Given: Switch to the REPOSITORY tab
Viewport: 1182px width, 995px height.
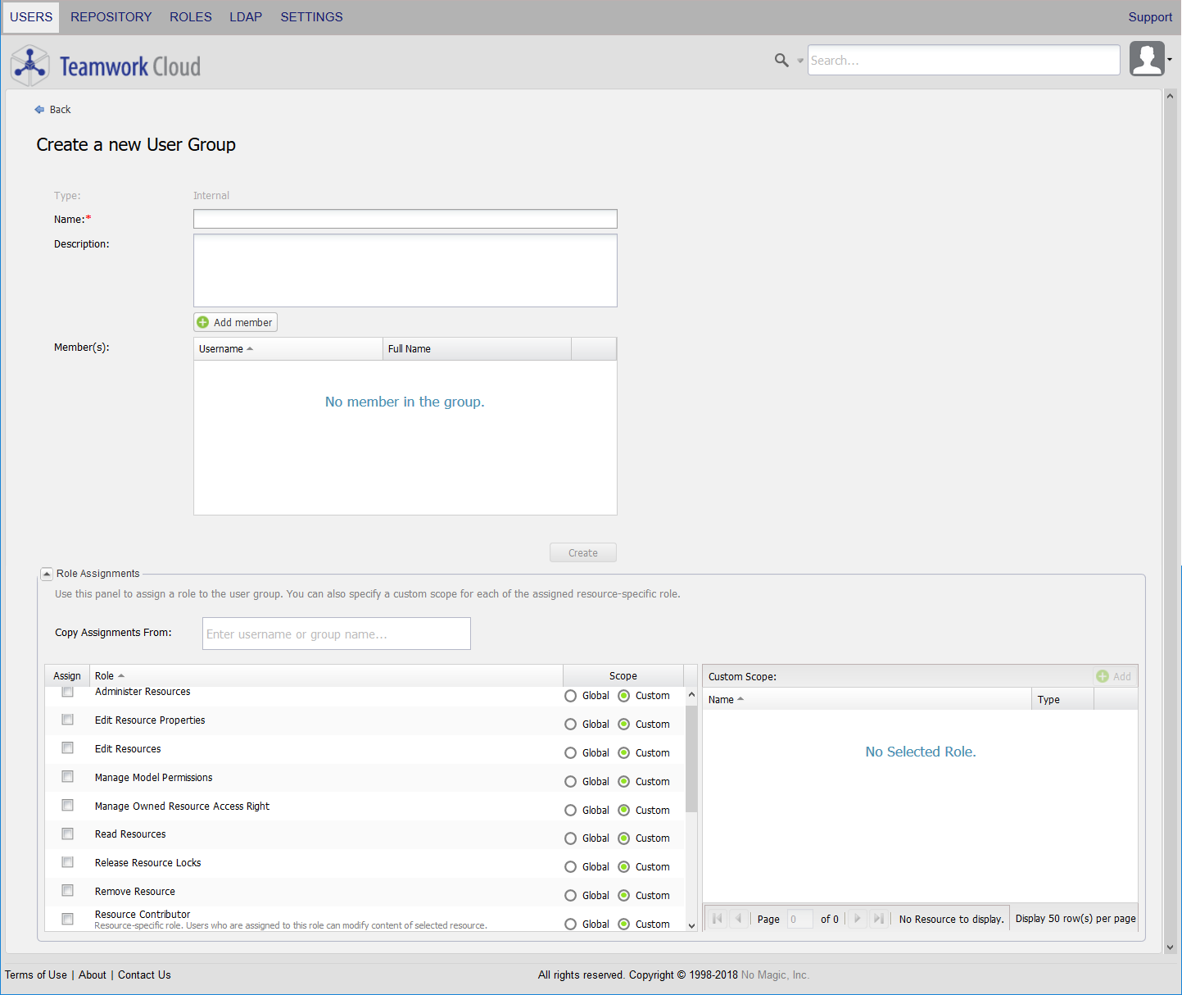Looking at the screenshot, I should coord(111,17).
